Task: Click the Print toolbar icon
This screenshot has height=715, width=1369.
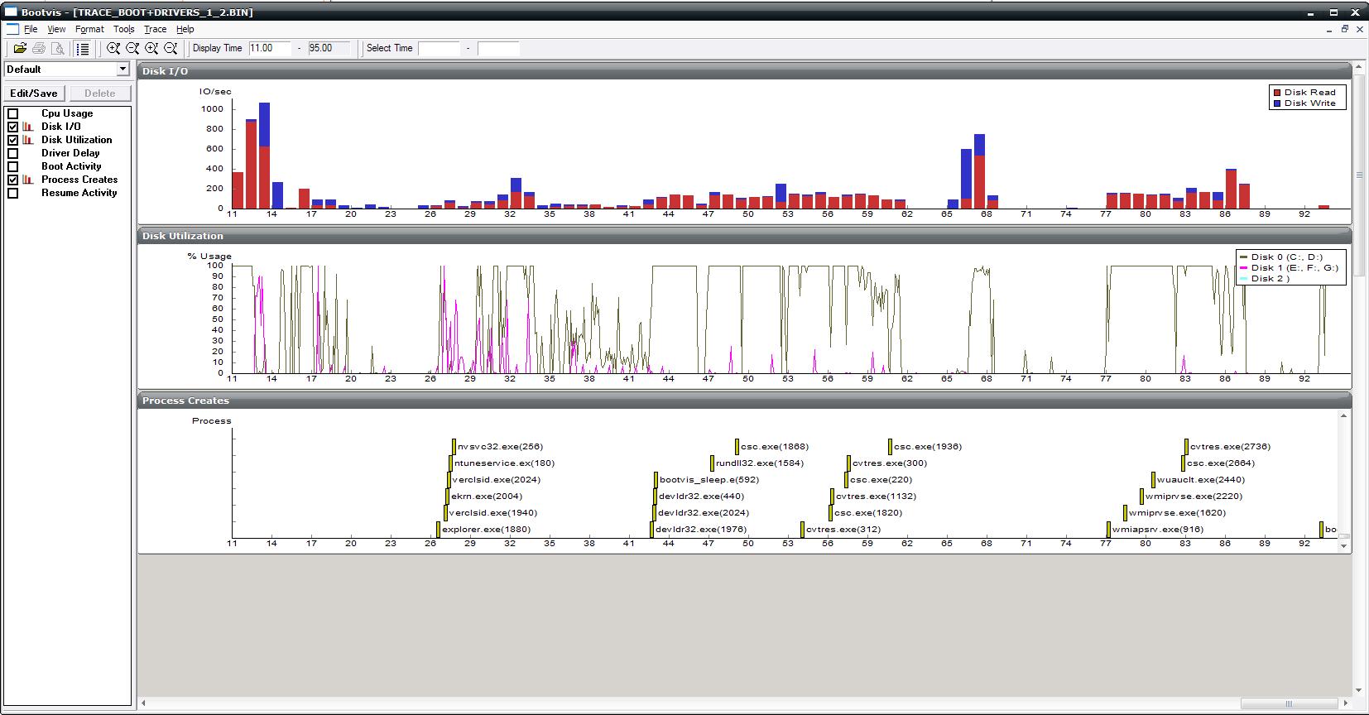Action: tap(39, 49)
